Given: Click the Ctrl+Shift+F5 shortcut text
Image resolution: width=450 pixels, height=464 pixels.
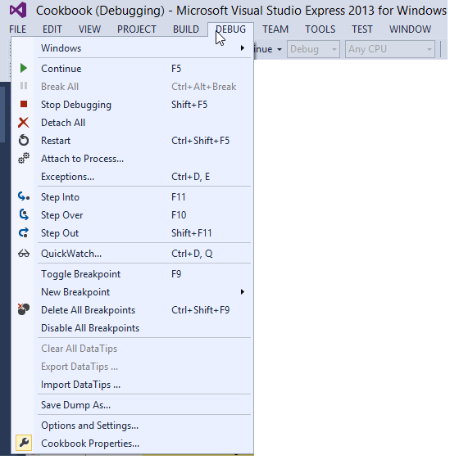Looking at the screenshot, I should tap(200, 141).
